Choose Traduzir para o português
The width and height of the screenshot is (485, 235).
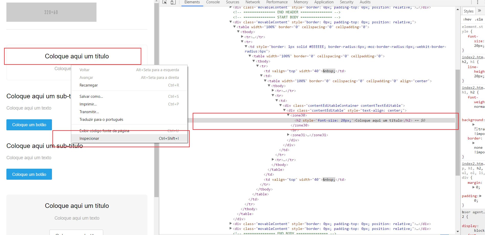coord(129,120)
